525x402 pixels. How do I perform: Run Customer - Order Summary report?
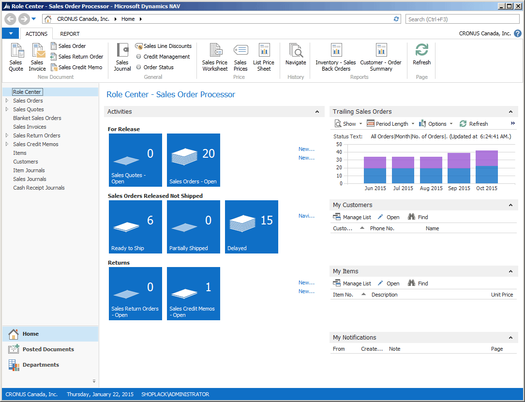[381, 57]
